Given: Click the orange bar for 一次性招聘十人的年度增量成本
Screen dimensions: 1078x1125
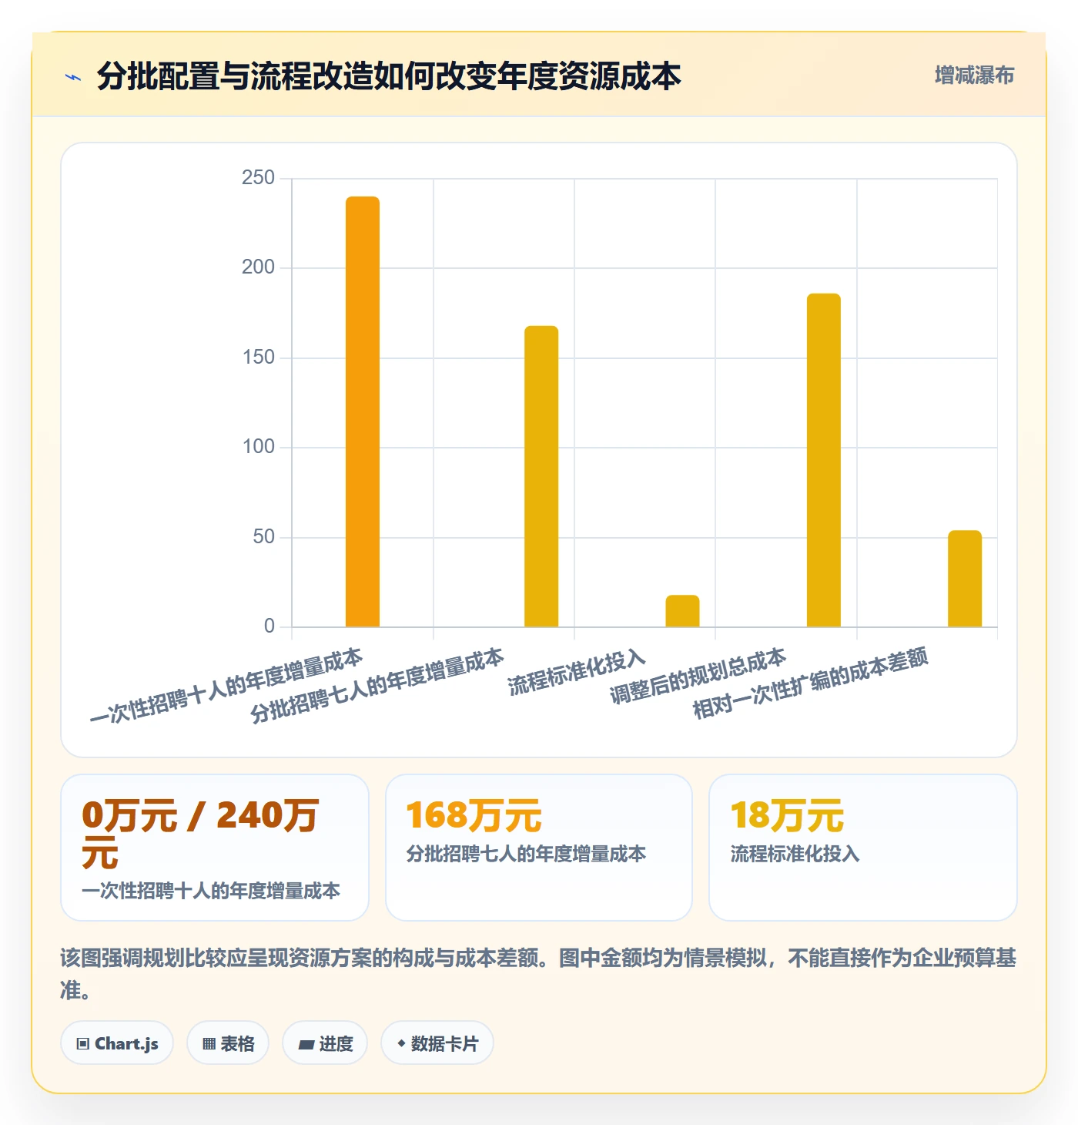Looking at the screenshot, I should (363, 411).
